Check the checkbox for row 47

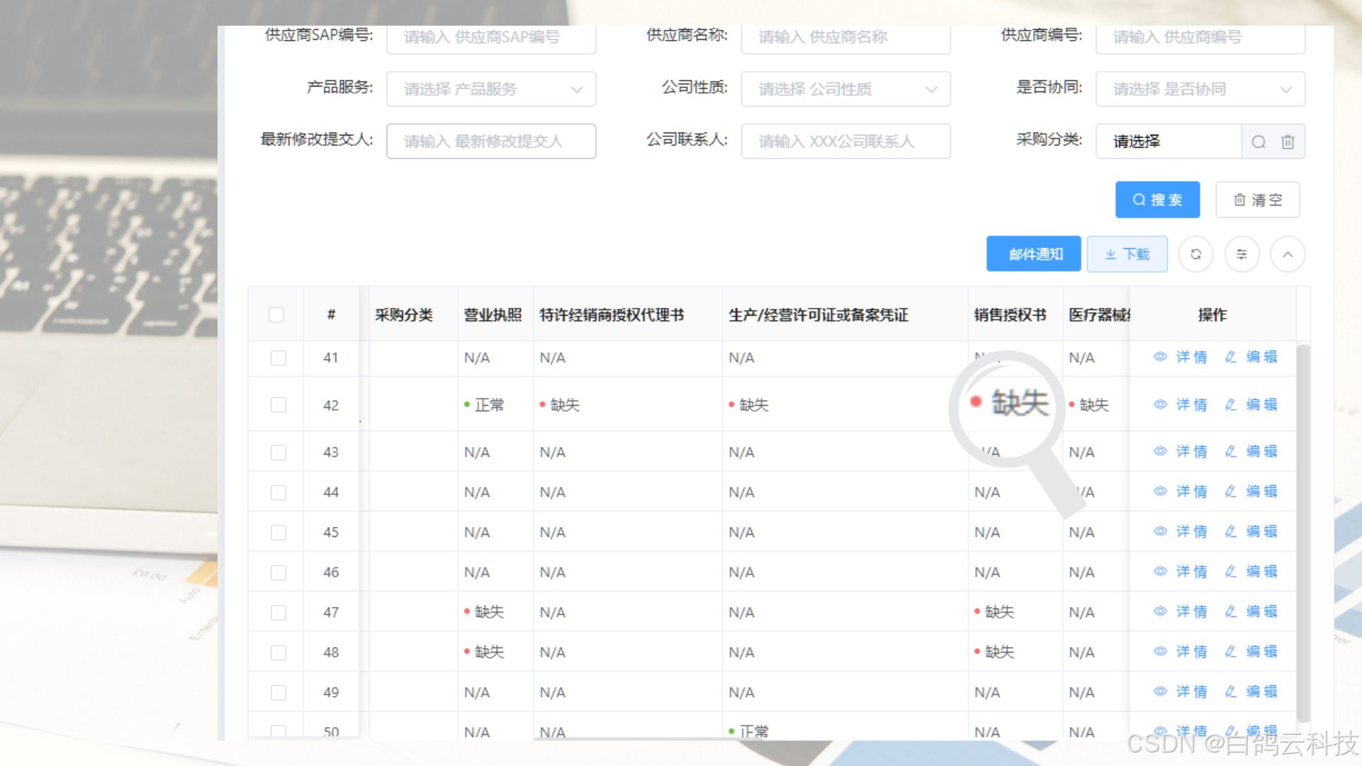point(278,612)
